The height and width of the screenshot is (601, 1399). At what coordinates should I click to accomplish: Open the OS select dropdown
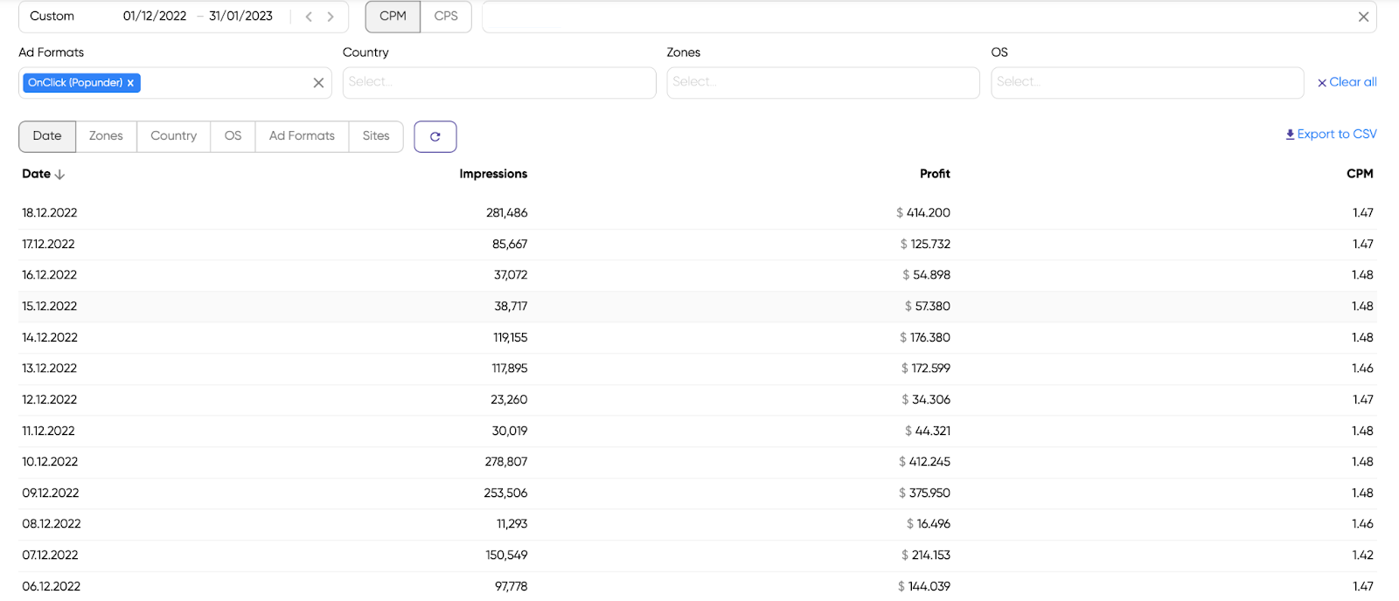coord(1146,83)
